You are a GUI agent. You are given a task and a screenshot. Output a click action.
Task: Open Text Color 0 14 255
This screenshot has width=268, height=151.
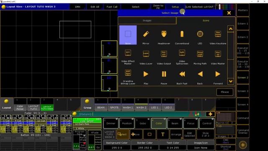173,145
